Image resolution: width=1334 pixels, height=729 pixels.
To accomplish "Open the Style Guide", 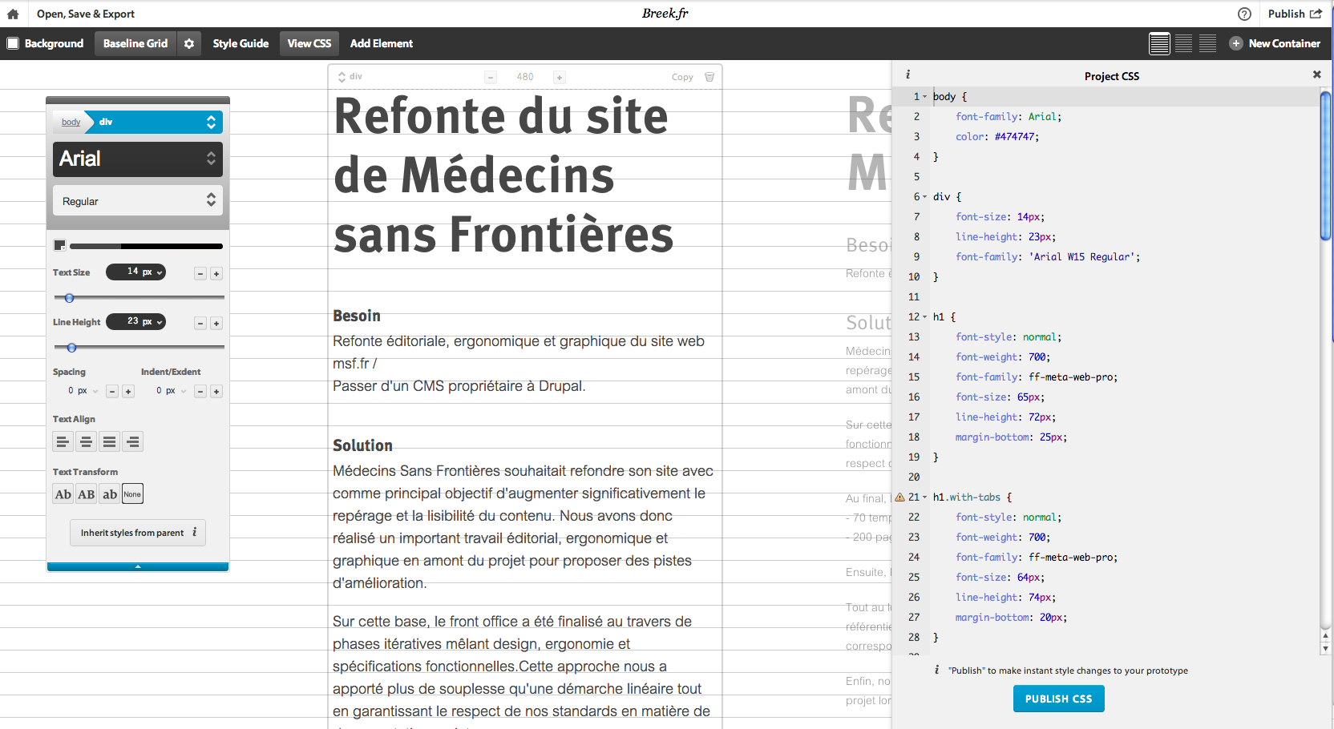I will click(241, 43).
